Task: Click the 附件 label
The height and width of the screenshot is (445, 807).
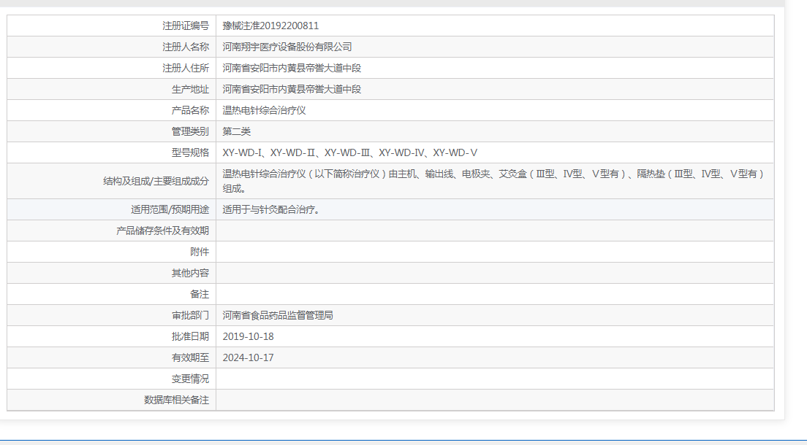Action: coord(200,252)
